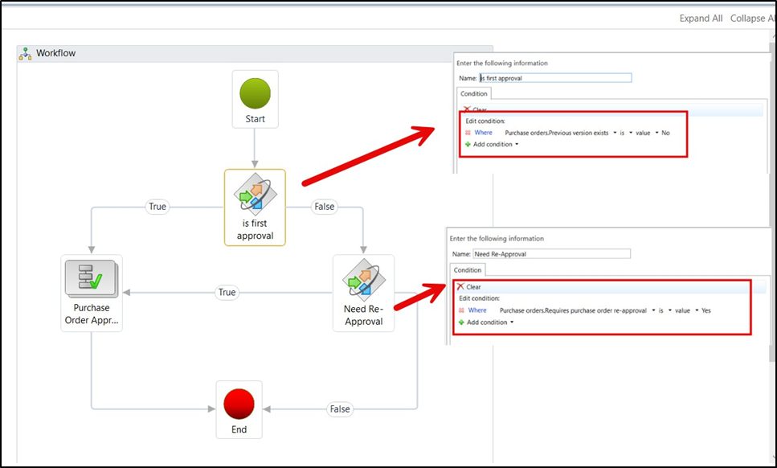Open the Purchase Order Approval element
Image resolution: width=777 pixels, height=468 pixels.
click(x=91, y=282)
